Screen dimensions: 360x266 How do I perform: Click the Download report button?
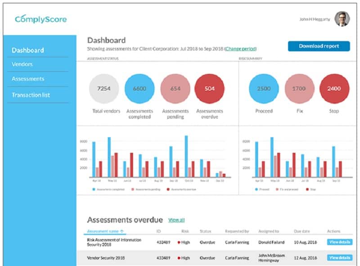pyautogui.click(x=319, y=46)
